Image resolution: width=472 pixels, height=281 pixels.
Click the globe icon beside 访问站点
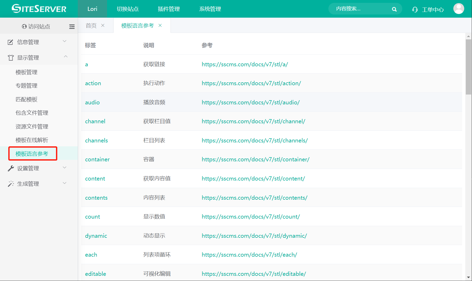24,26
